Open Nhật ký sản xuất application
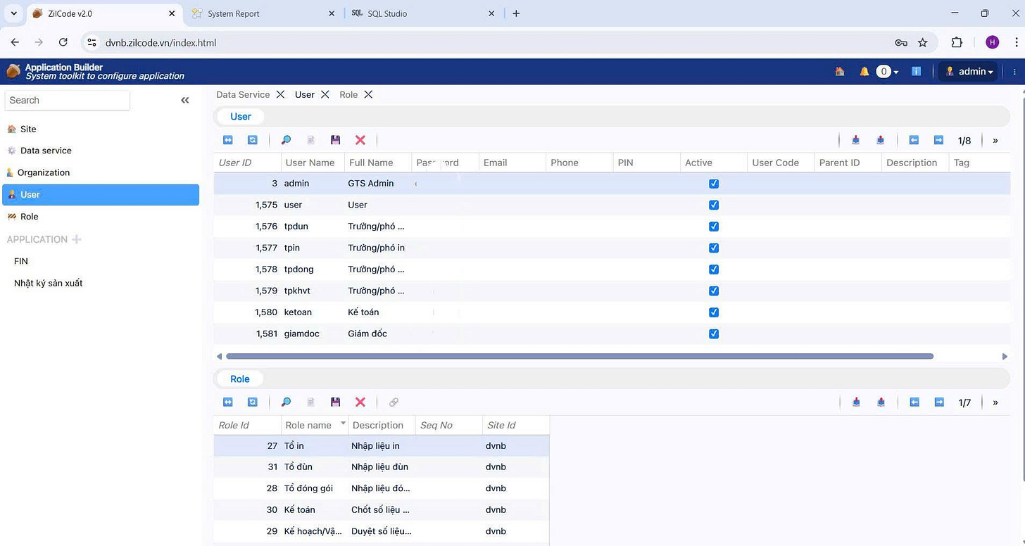1025x546 pixels. coord(49,283)
